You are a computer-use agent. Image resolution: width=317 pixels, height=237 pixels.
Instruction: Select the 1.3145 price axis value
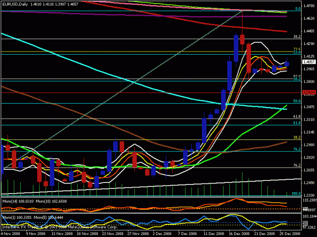pyautogui.click(x=309, y=132)
